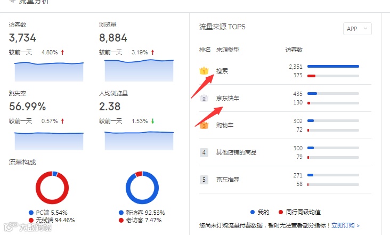Click the green down arrow beside 1.53%
The height and width of the screenshot is (235, 390).
point(152,121)
